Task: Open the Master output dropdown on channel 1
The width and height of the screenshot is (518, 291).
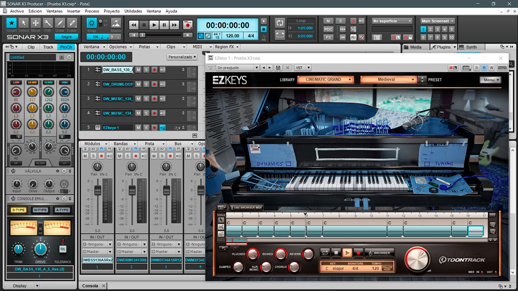Action: [97, 251]
